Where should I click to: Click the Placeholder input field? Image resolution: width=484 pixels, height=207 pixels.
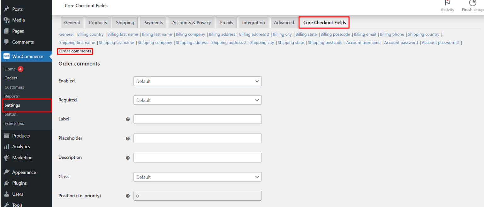pos(198,138)
